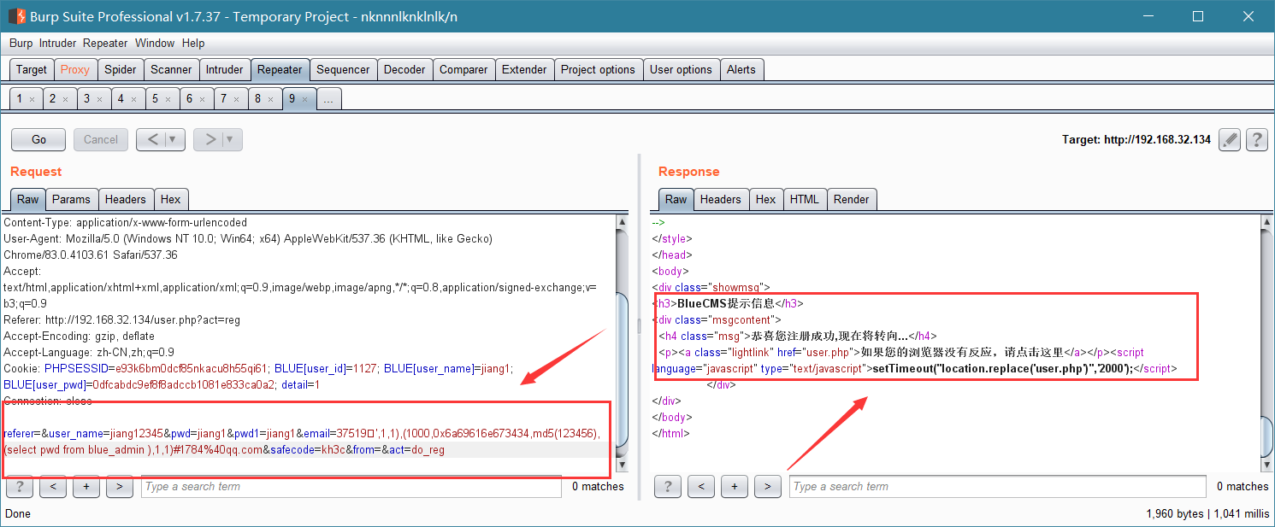Open response search options plus button

735,487
